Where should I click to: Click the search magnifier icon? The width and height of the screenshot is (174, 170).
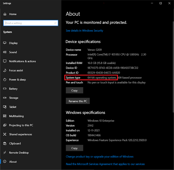[x=55, y=23]
